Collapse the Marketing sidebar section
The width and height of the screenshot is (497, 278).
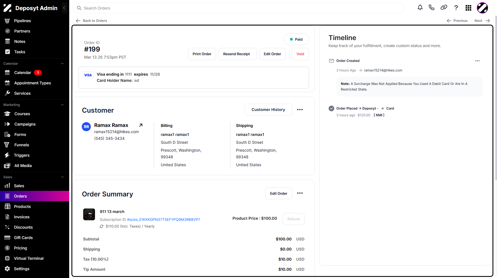[x=62, y=105]
